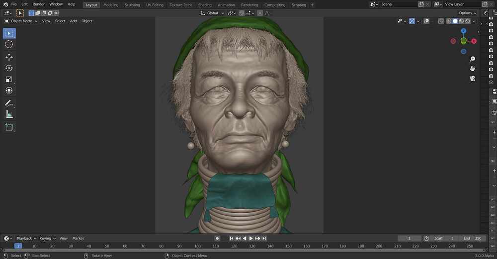
Task: Choose the subtract selection mode icon
Action: [44, 13]
